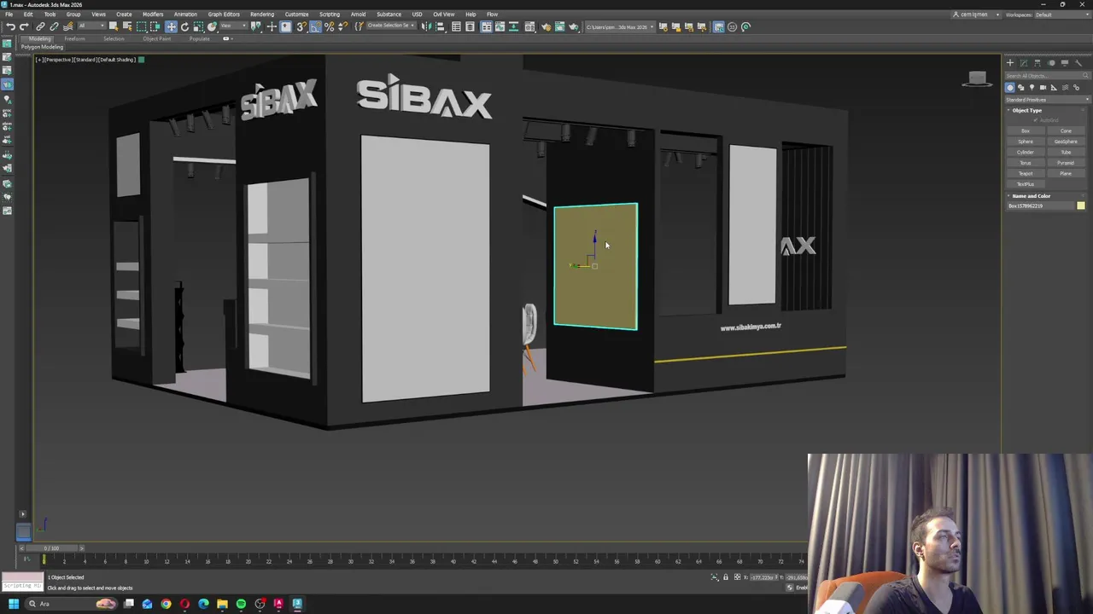The image size is (1093, 614).
Task: Click the Plane primitive button
Action: 1066,174
